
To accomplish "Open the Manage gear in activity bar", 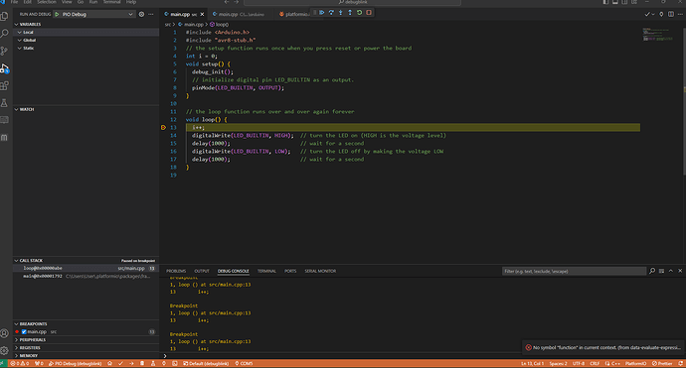I will click(x=4, y=350).
